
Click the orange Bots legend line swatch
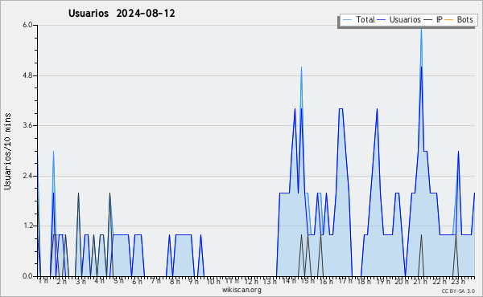click(449, 20)
